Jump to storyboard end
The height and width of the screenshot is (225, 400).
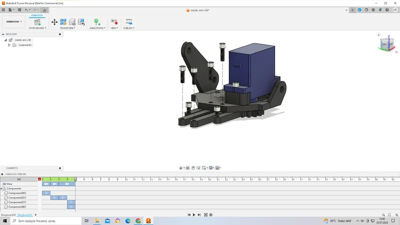(x=199, y=215)
